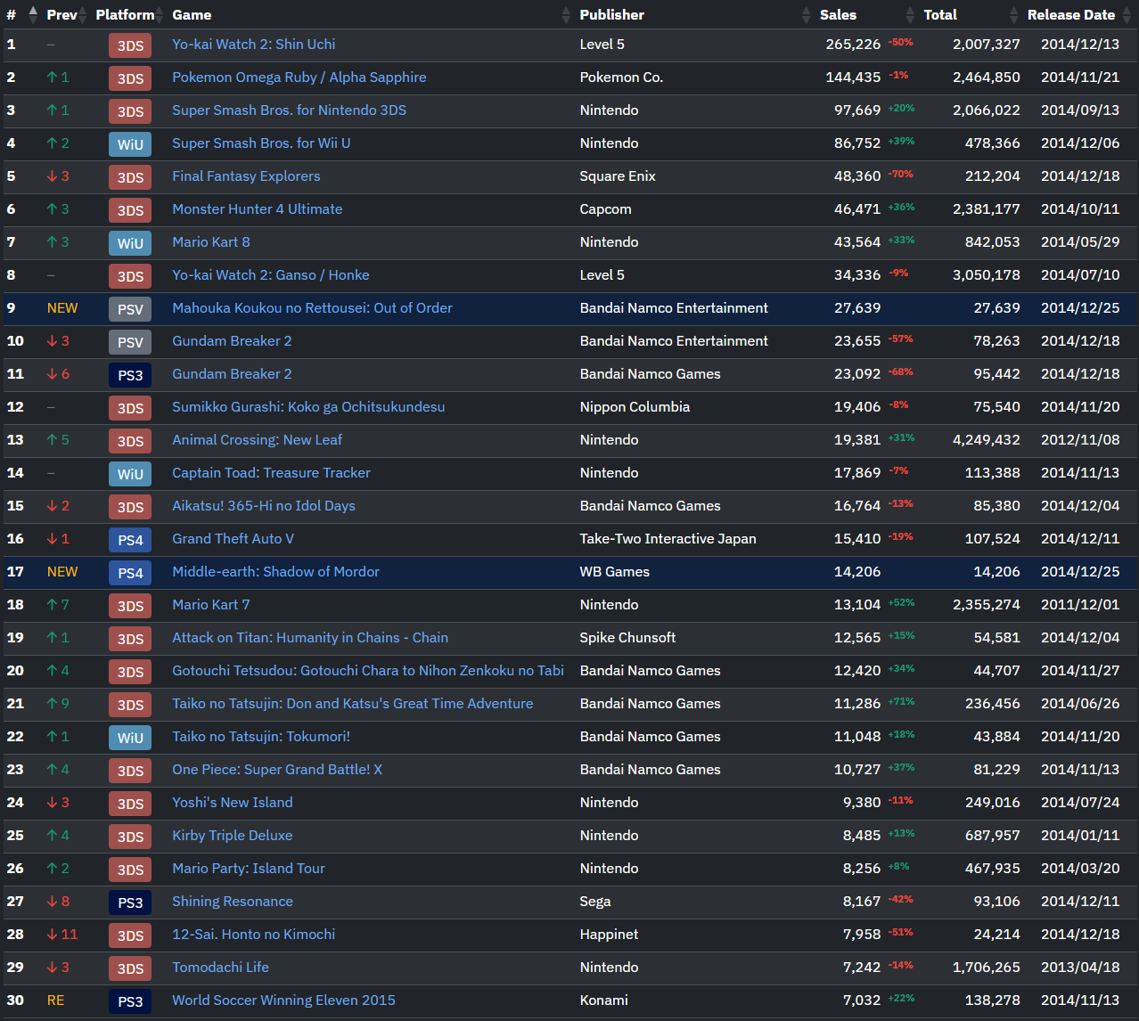Viewport: 1139px width, 1021px height.
Task: Sort the table by the Publisher header
Action: point(611,14)
